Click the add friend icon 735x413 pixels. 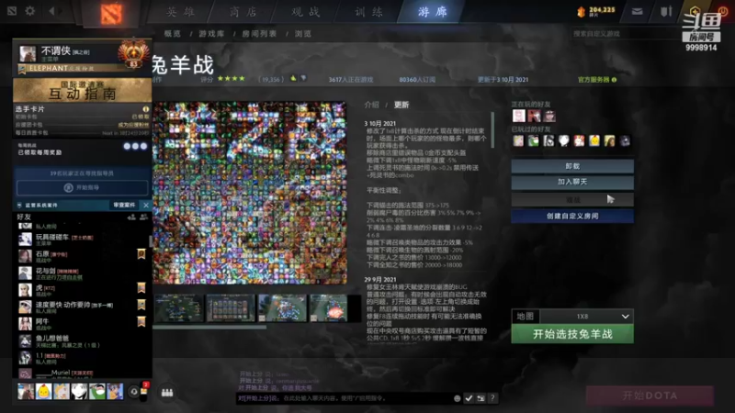(x=131, y=217)
